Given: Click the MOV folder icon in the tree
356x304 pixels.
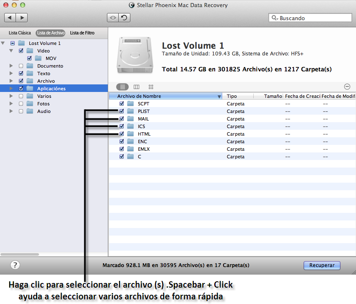Looking at the screenshot, I should (38, 58).
